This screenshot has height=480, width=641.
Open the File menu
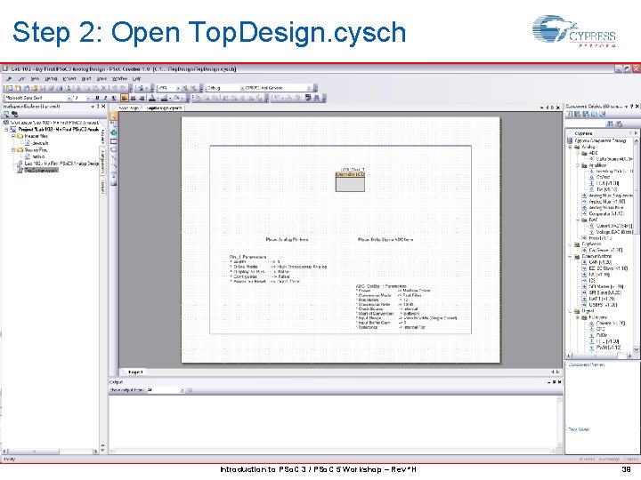pos(9,79)
